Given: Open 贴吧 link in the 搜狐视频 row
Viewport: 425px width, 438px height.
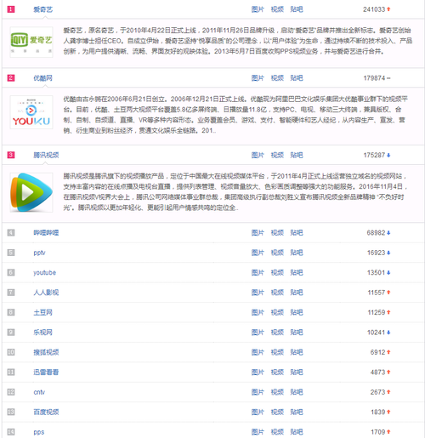Looking at the screenshot, I should (x=297, y=352).
